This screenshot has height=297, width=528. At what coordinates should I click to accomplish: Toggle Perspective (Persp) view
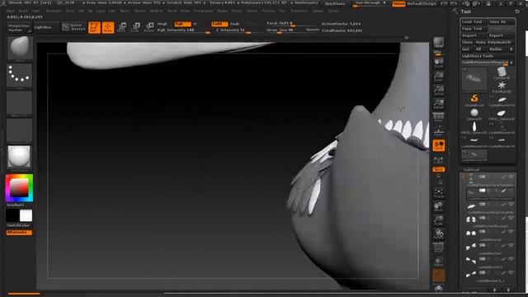438,117
